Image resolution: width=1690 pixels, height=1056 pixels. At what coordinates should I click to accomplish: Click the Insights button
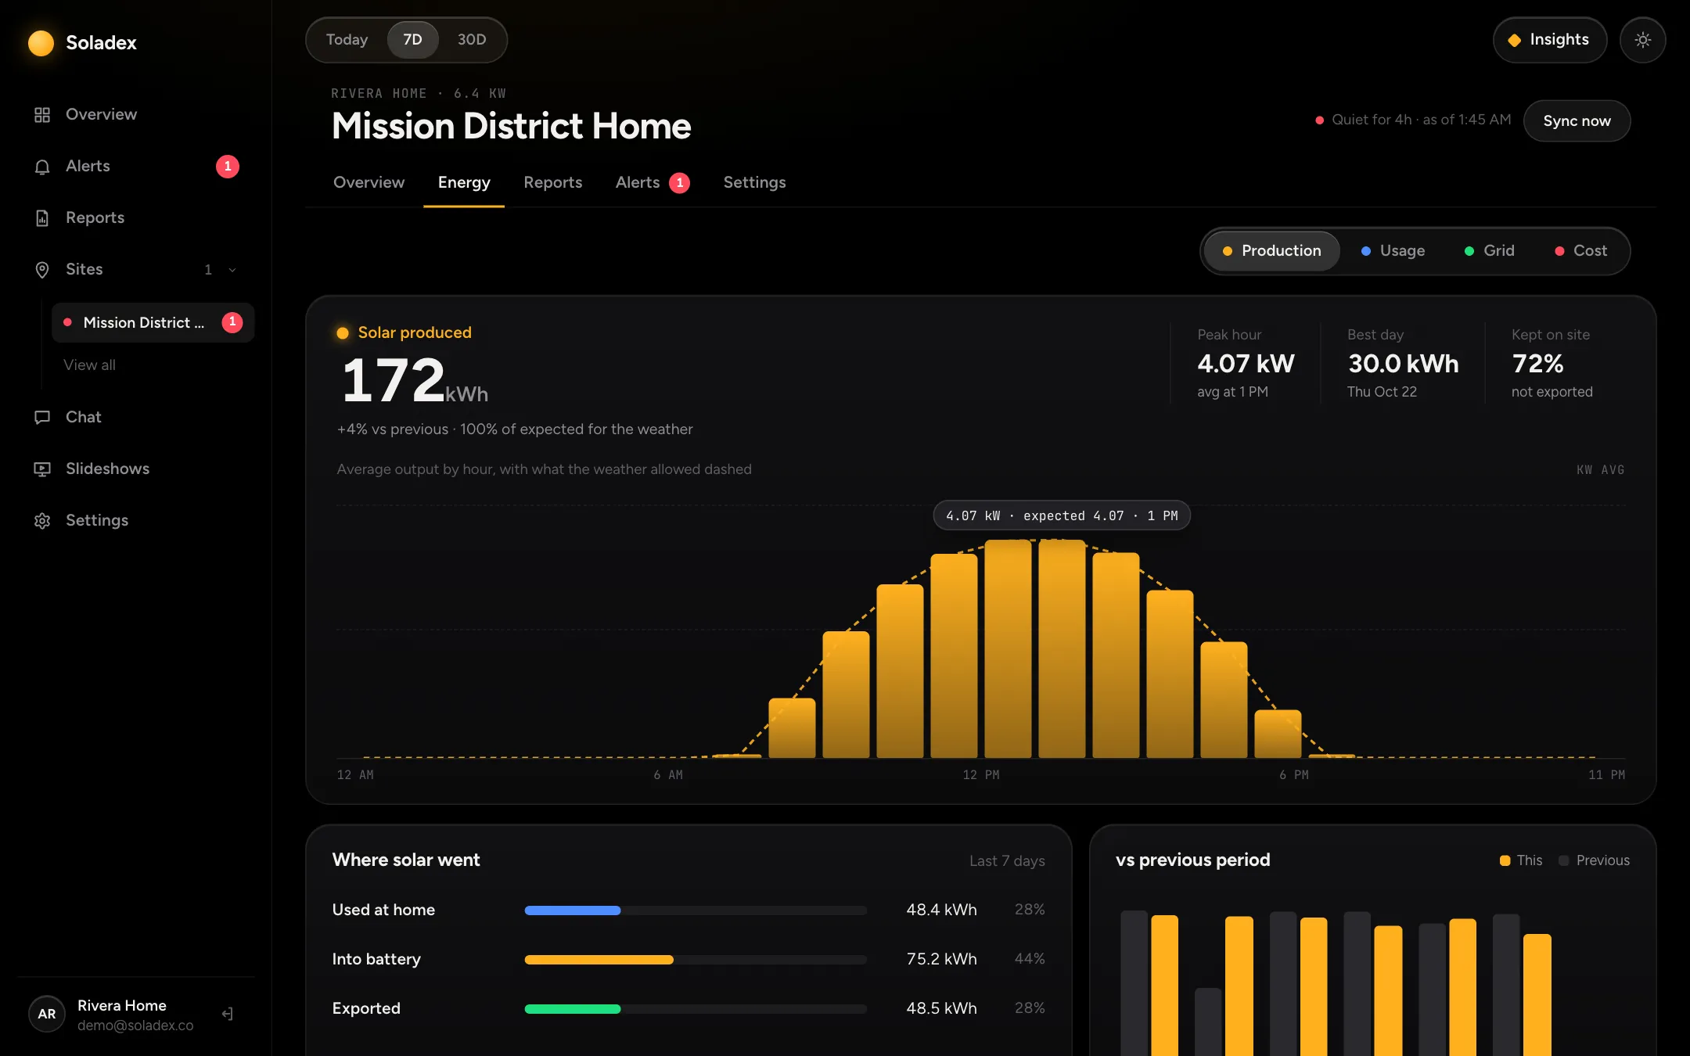[x=1549, y=40]
